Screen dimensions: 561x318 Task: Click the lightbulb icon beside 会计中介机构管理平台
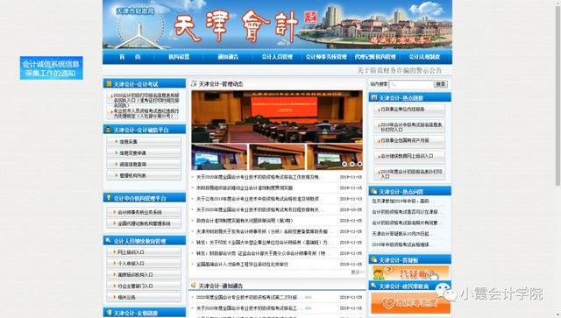point(109,198)
